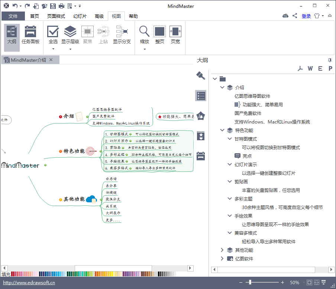The width and height of the screenshot is (336, 289).
Task: Click the share icon
Action: 295,16
